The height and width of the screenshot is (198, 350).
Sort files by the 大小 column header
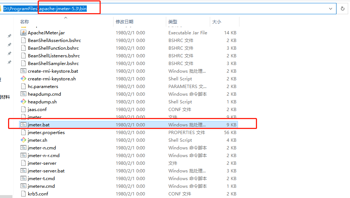pos(216,22)
